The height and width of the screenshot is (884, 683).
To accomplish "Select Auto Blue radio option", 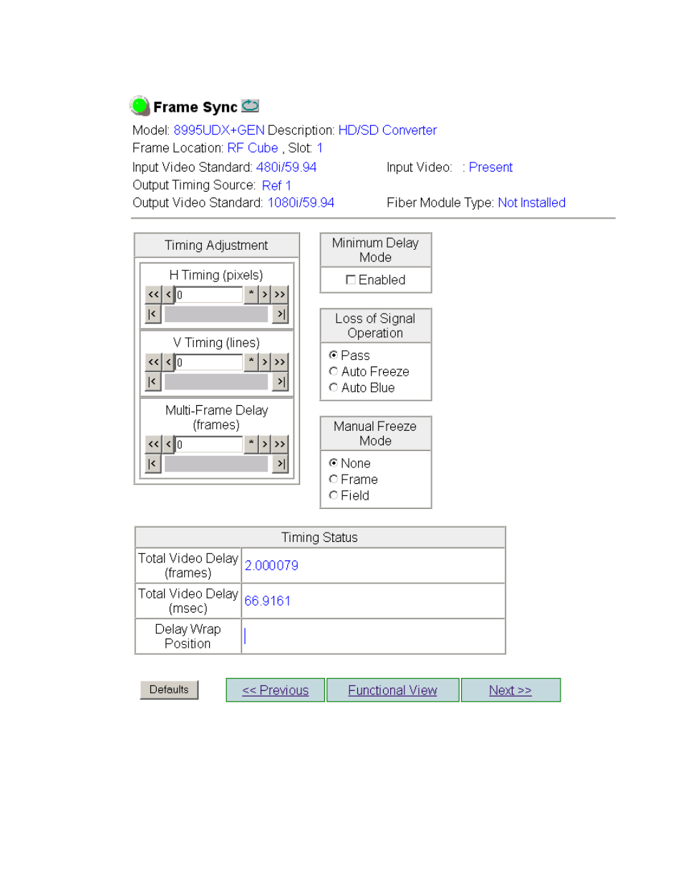I will click(334, 388).
